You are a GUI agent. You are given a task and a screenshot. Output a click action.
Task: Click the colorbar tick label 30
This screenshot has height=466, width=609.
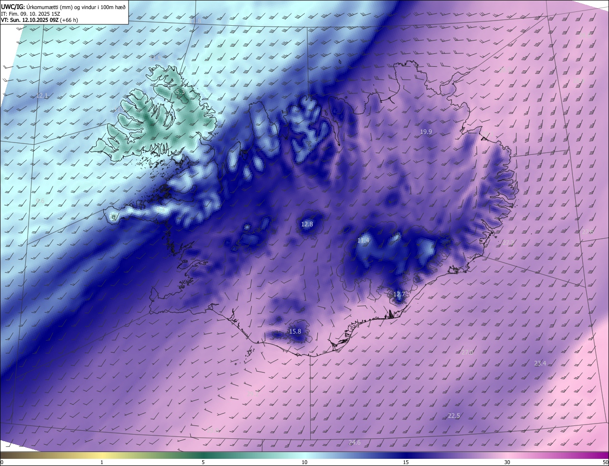pos(507,462)
